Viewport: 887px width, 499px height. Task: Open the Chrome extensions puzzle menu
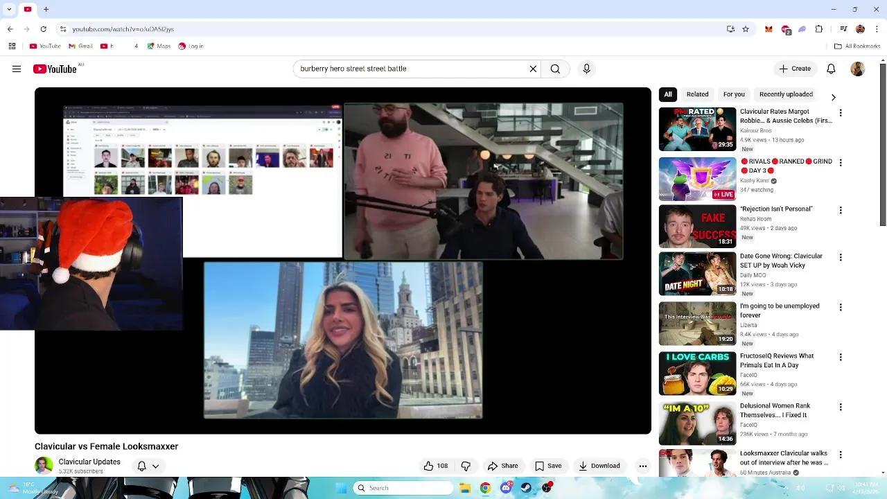[x=819, y=29]
